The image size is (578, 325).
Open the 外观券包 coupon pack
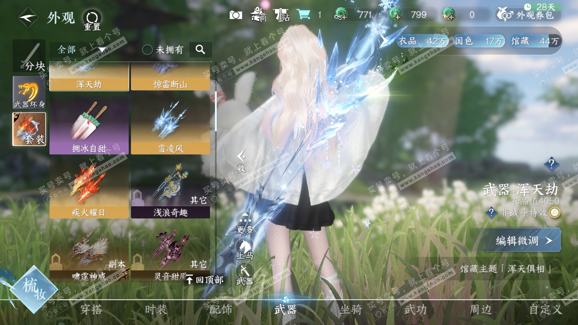pyautogui.click(x=528, y=15)
